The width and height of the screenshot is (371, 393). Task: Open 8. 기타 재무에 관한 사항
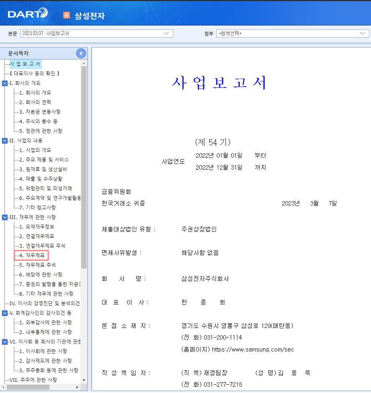pos(46,294)
